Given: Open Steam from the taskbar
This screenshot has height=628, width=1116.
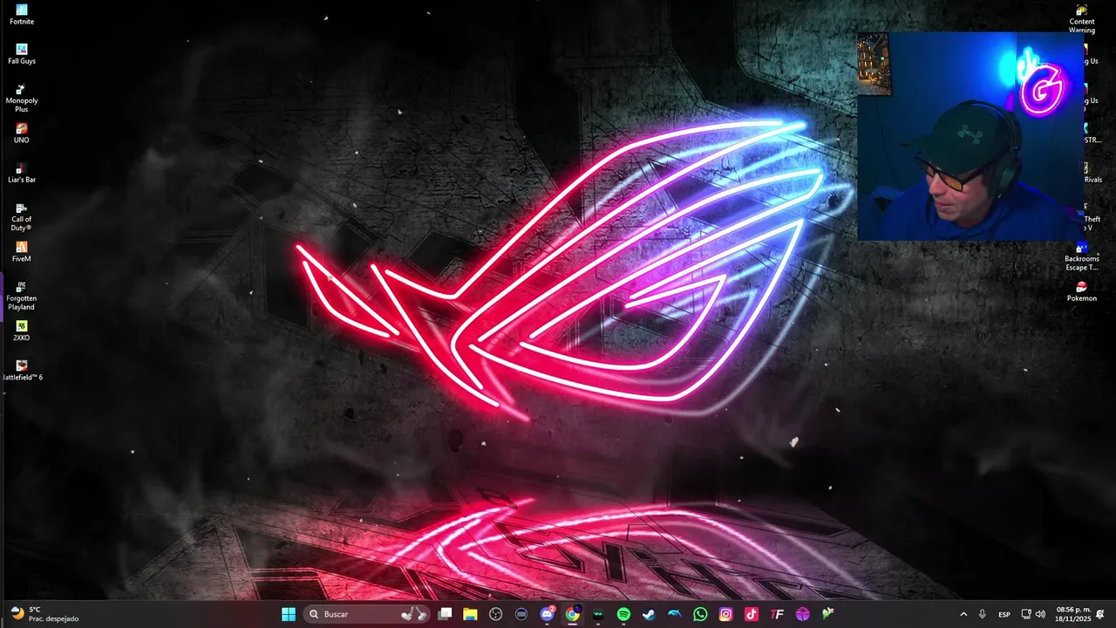Looking at the screenshot, I should click(649, 614).
